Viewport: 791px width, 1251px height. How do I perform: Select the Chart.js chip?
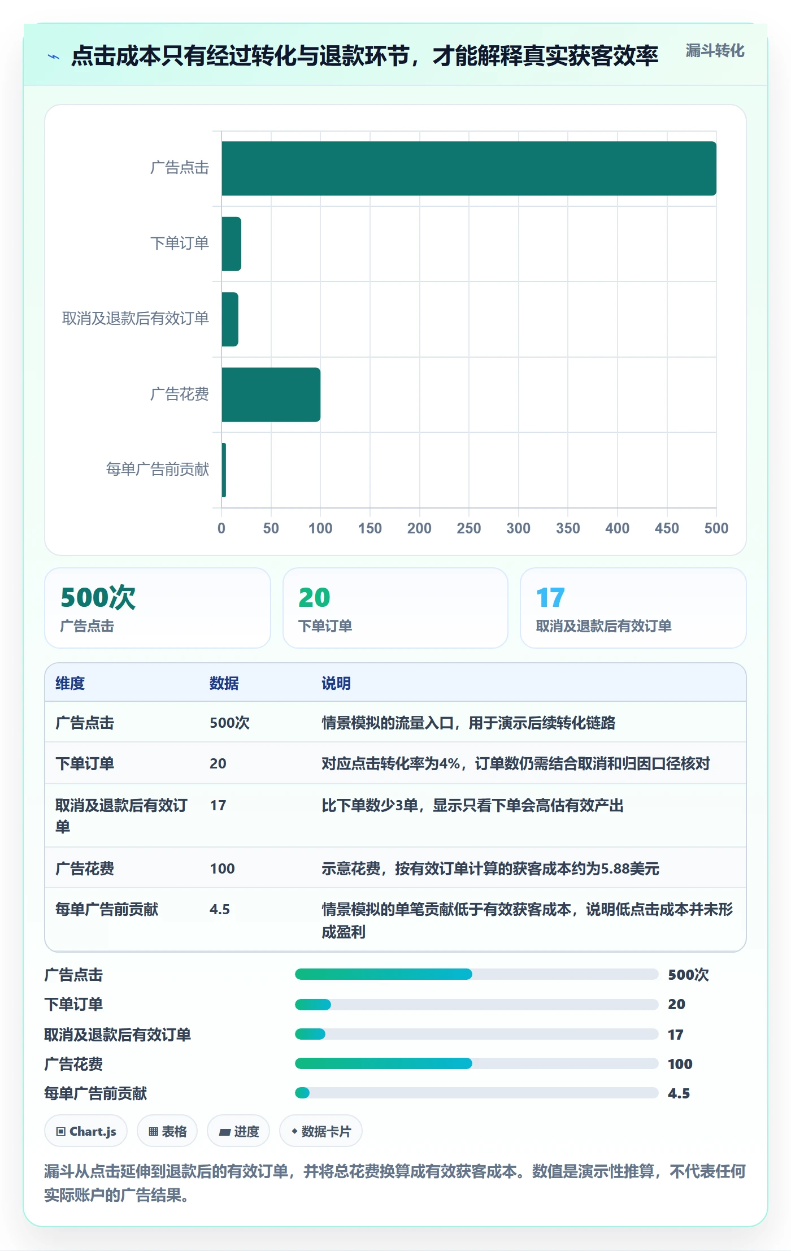86,1131
